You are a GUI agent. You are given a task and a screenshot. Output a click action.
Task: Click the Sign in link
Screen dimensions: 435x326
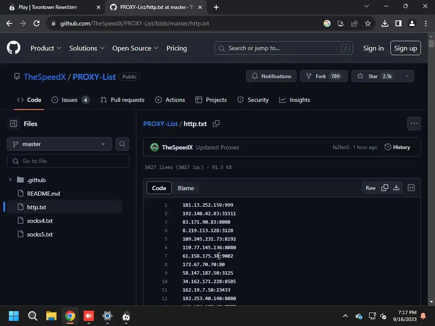pos(373,48)
